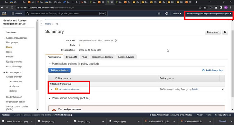Toggle the browser side panel icon
234x125 pixels.
[x=221, y=8]
